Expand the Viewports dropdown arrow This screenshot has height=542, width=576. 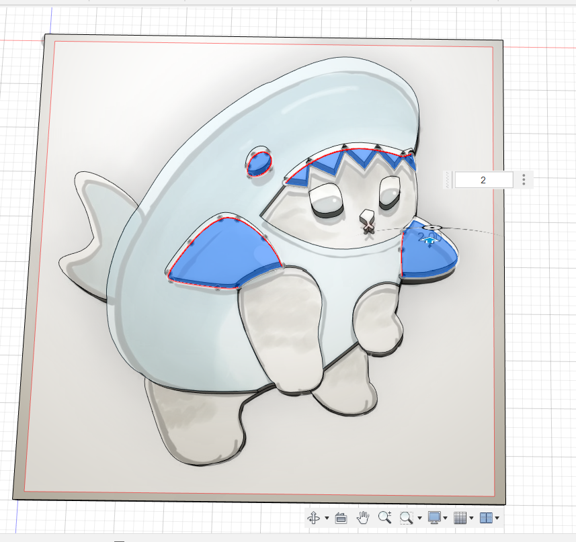point(496,519)
